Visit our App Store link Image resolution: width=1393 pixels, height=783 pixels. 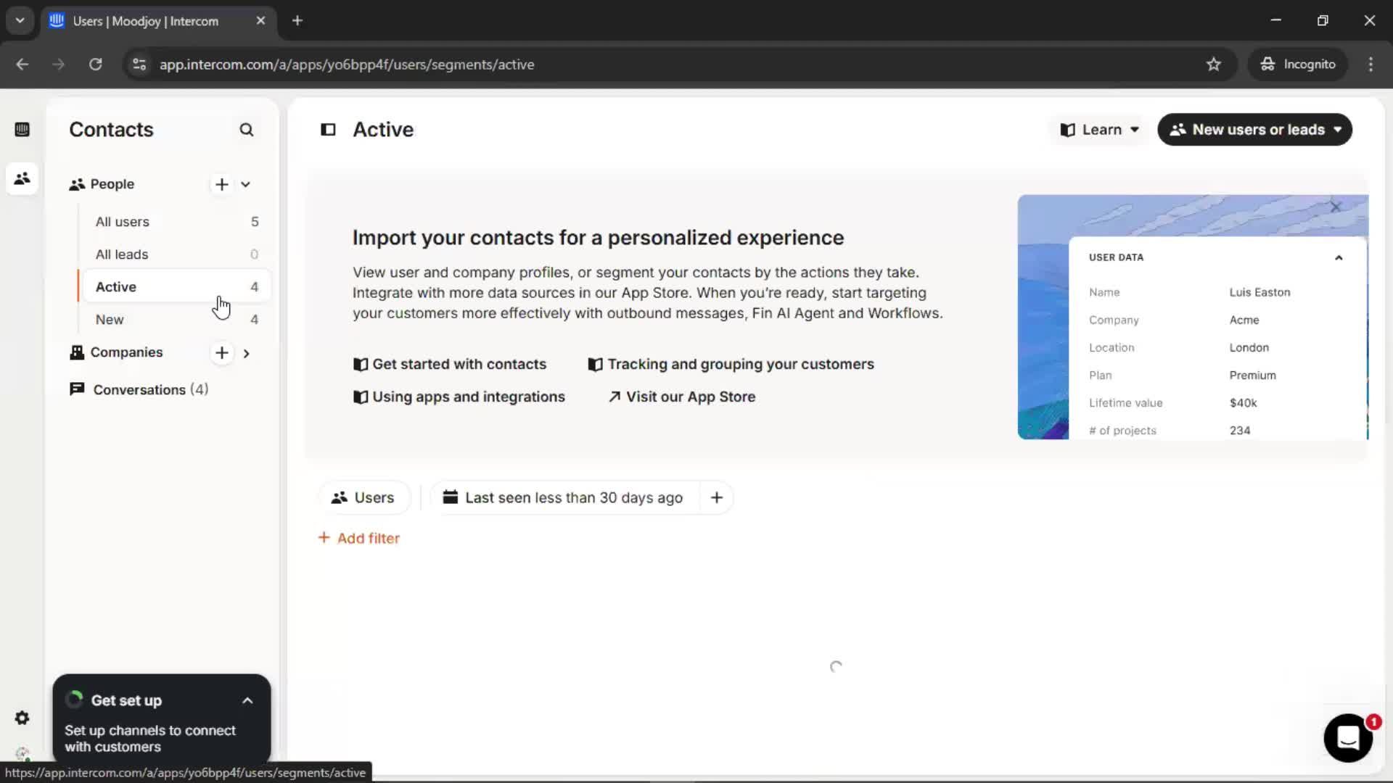coord(681,397)
